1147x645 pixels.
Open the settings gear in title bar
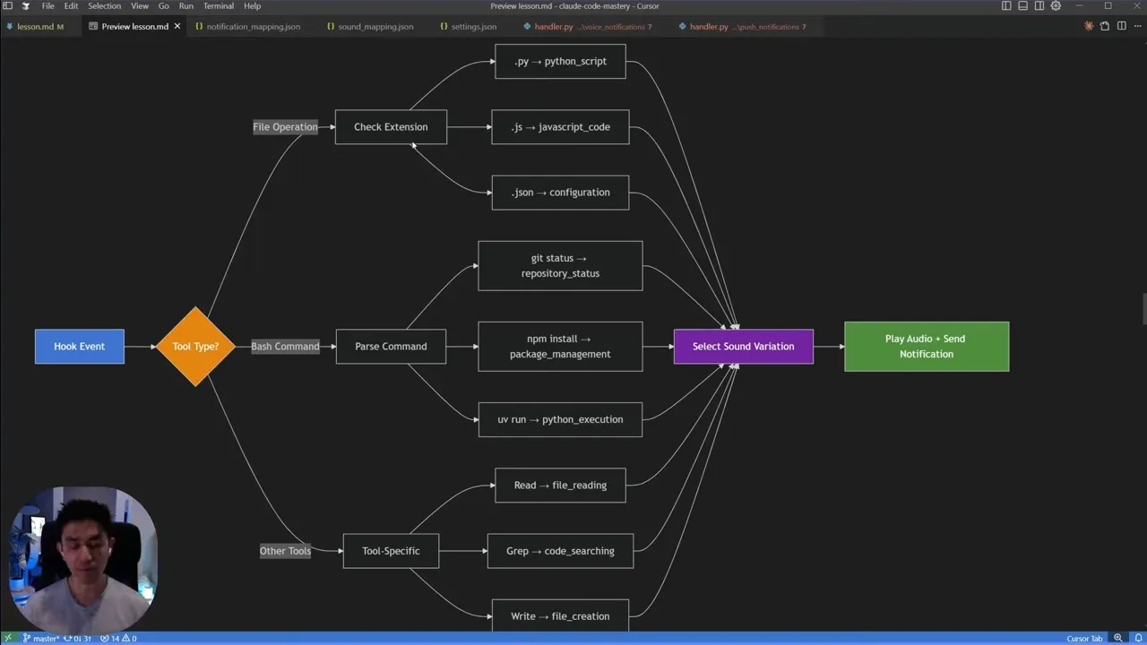coord(1056,6)
